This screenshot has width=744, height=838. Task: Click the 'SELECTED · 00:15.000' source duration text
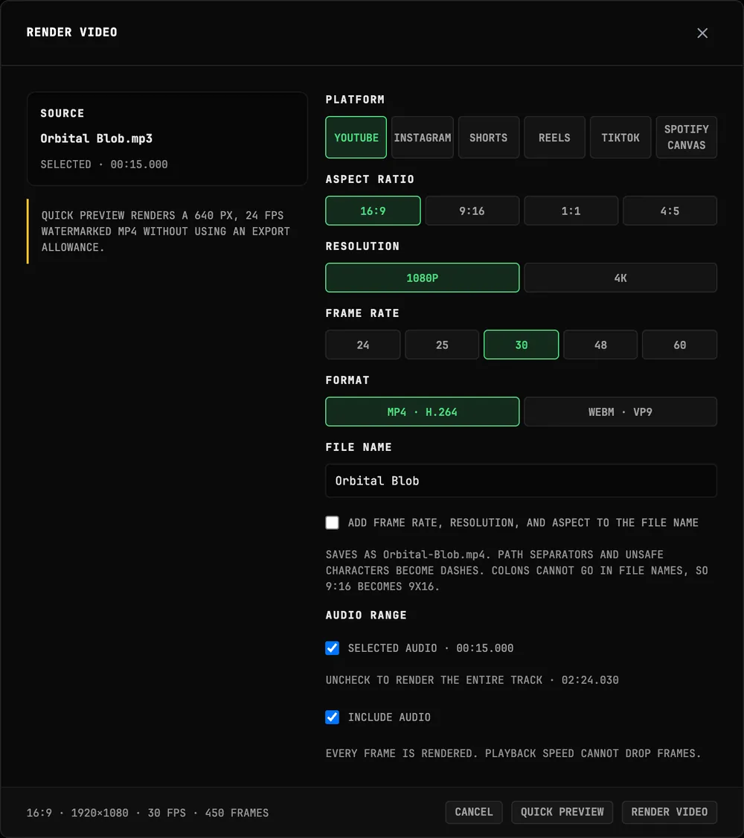tap(104, 164)
